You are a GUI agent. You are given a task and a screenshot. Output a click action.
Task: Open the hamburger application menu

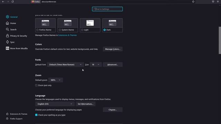coord(218,1)
